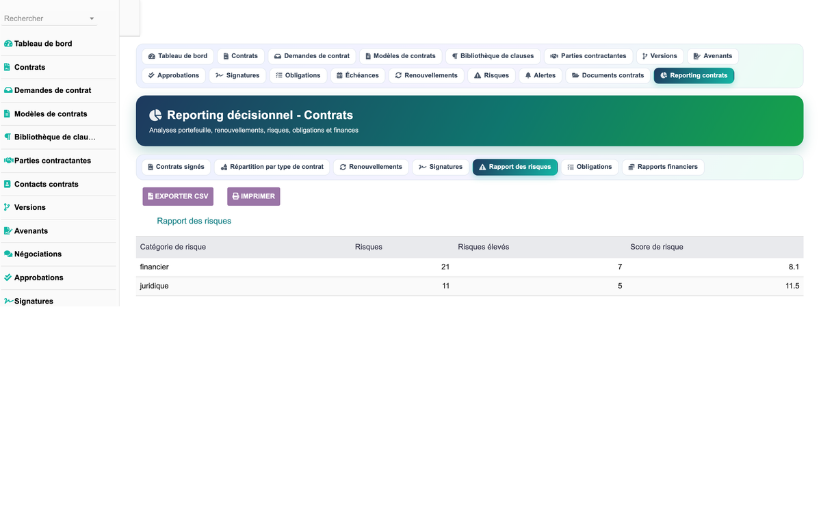Click the 7 high risks for financier

tap(620, 267)
